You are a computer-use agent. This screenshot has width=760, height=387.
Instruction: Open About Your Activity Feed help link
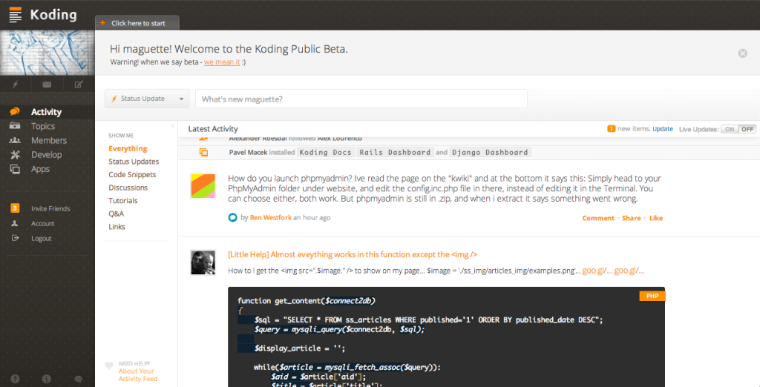coord(138,375)
